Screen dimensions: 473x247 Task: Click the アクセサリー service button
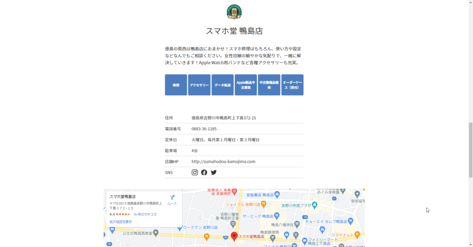(x=199, y=85)
